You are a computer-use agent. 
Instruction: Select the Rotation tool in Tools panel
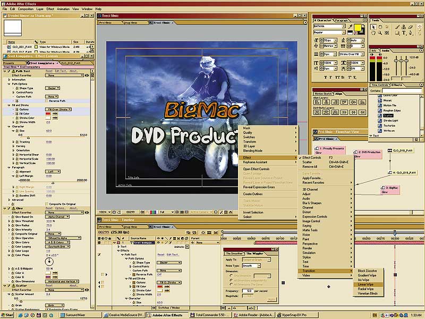(x=380, y=27)
